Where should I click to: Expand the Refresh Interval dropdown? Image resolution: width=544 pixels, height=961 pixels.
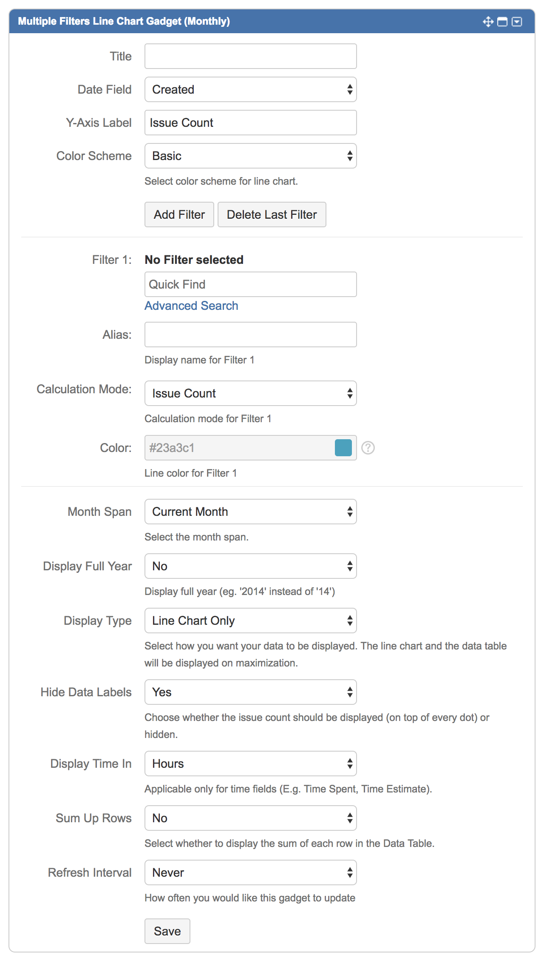click(250, 872)
